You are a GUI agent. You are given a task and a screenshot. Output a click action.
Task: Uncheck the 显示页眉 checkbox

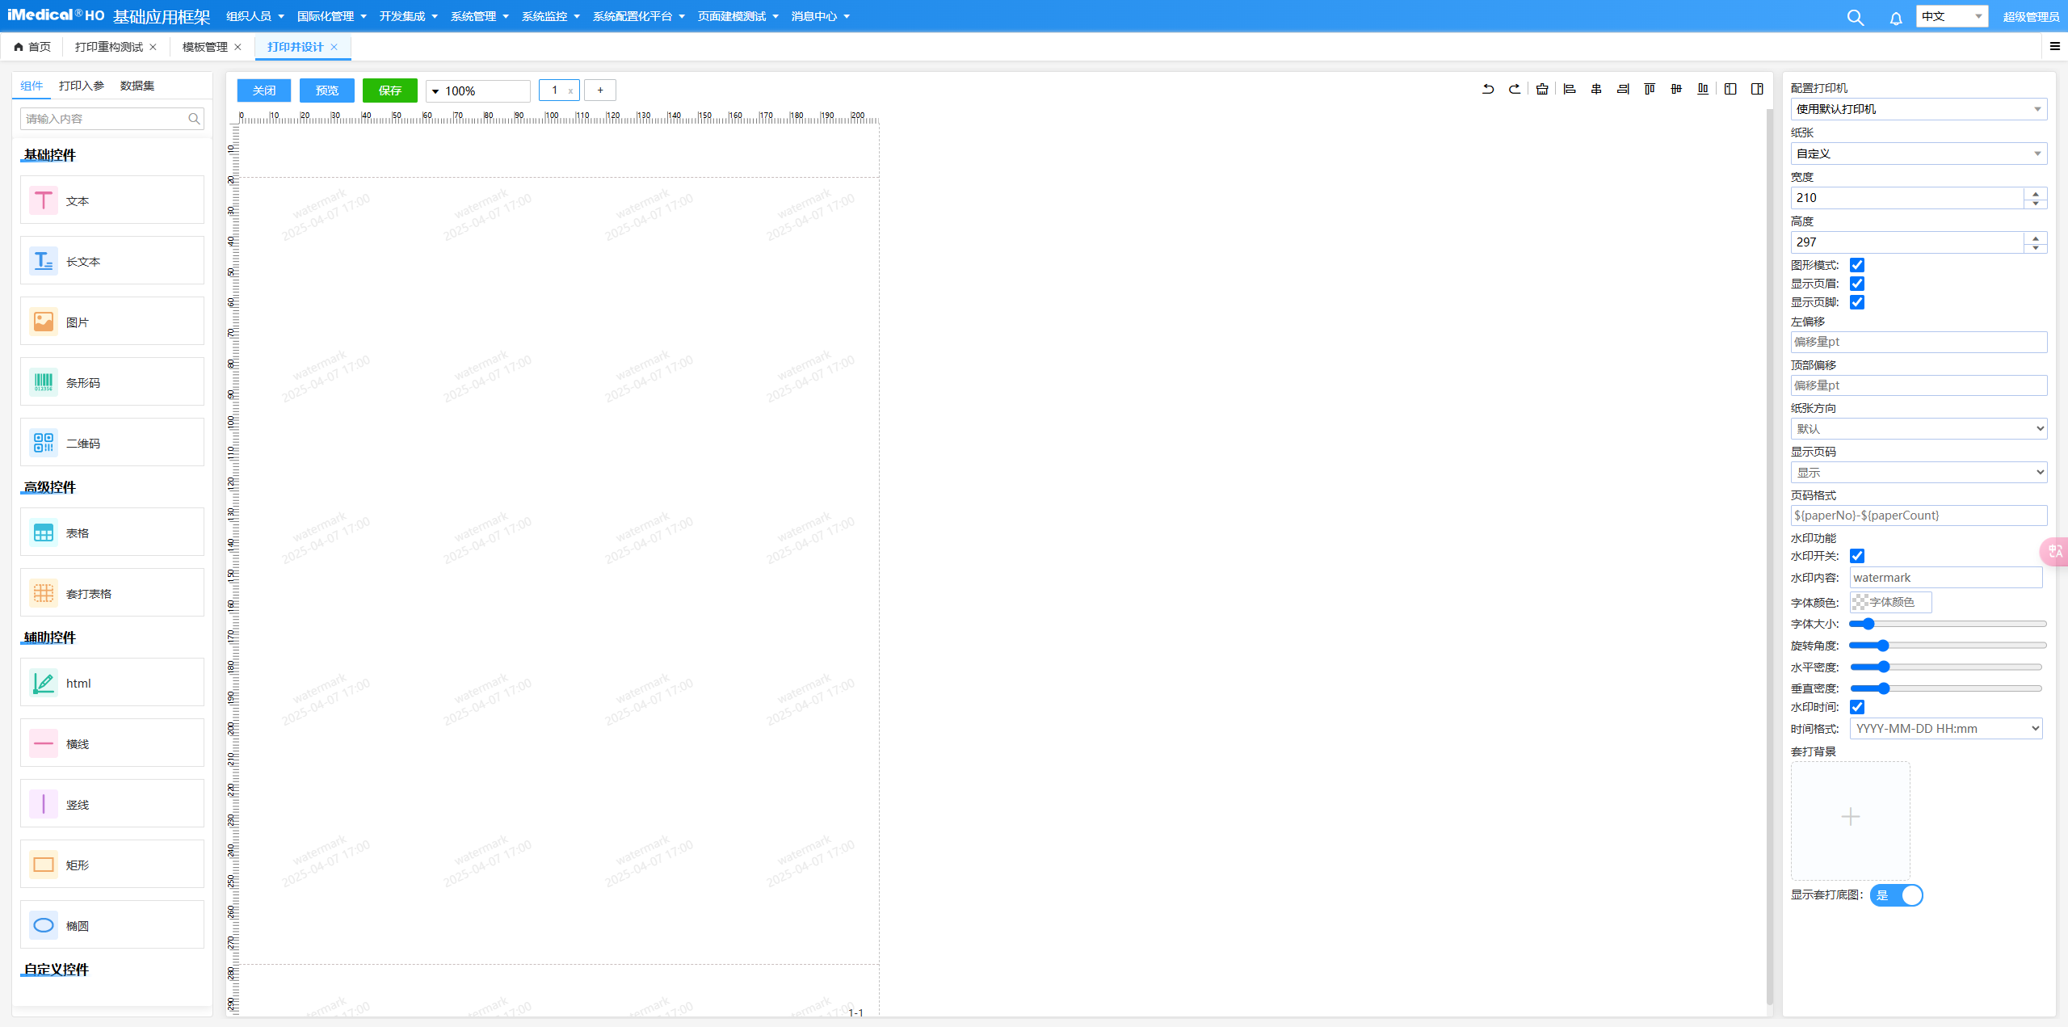point(1857,284)
